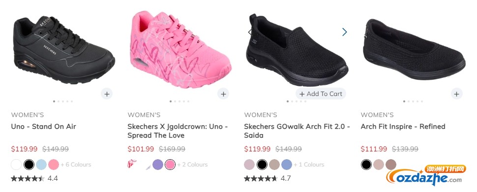Open black Uno Stand On Air shoe image
Screen dimensions: 477x192
[64, 50]
